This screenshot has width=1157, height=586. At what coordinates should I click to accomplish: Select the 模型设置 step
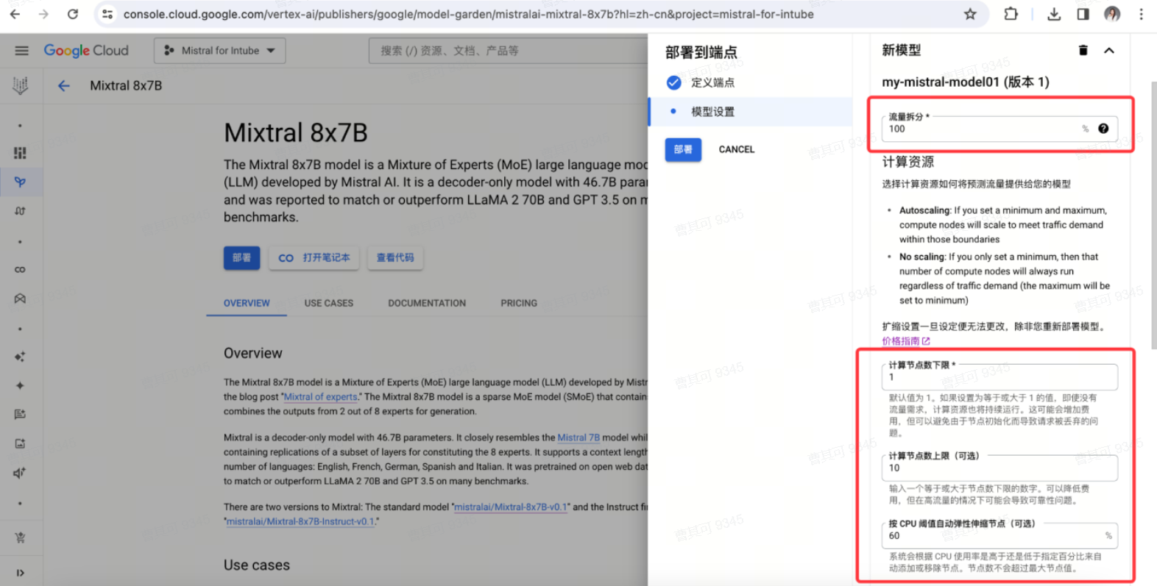712,112
